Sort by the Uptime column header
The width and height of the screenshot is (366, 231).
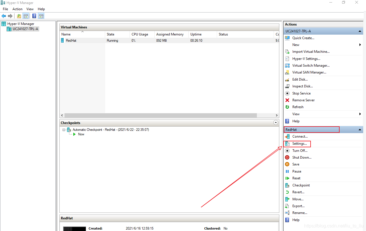[x=203, y=34]
